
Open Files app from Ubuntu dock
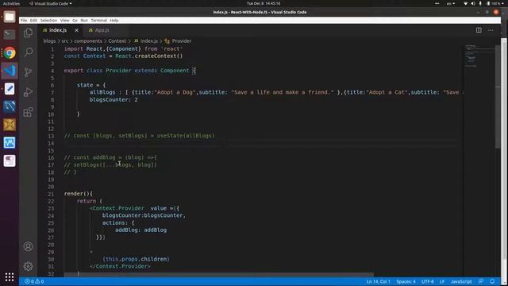coord(10,17)
